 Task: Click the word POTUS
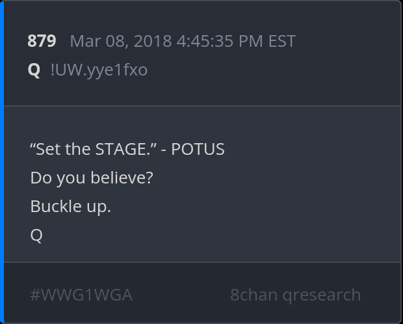point(198,149)
